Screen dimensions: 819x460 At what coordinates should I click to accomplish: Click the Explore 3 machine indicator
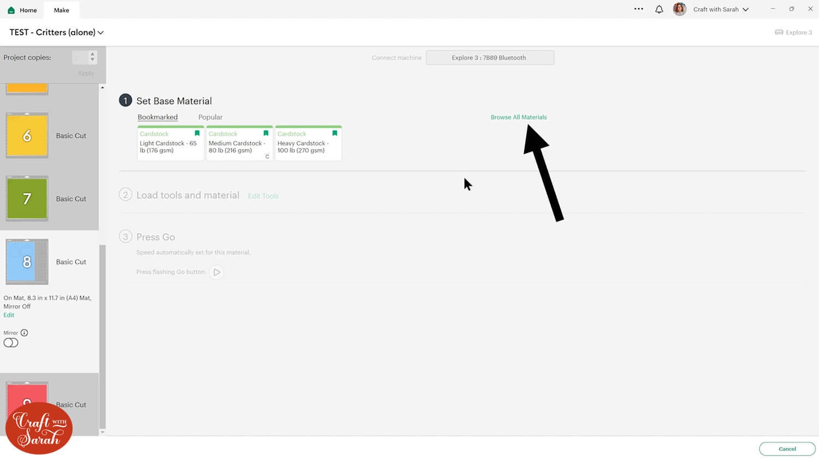pyautogui.click(x=793, y=32)
